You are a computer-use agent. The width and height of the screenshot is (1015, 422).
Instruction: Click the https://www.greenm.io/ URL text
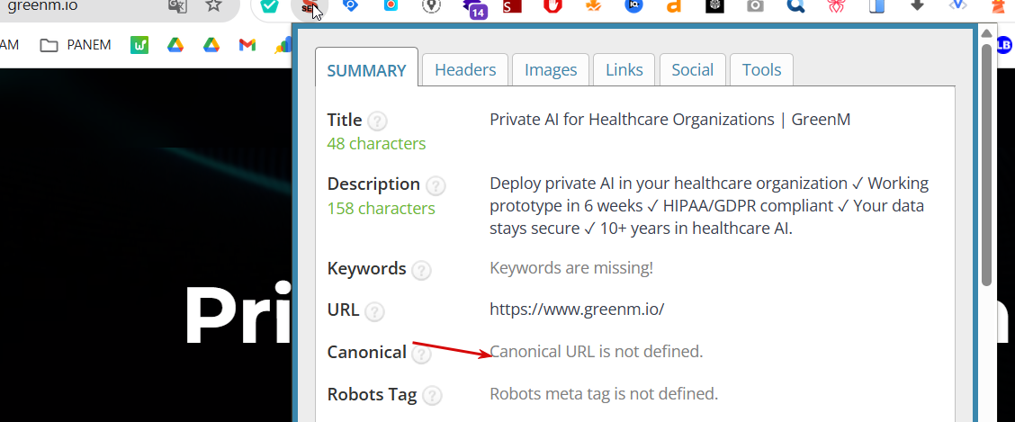[577, 310]
